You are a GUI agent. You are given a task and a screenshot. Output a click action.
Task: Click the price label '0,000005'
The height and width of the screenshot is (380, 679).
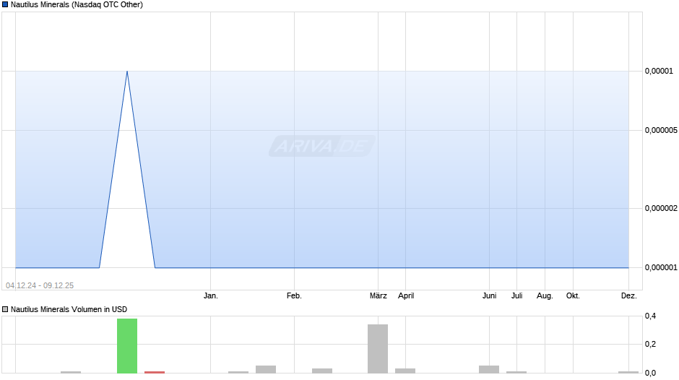coord(661,131)
